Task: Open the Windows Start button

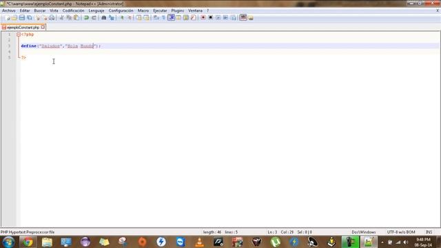Action: click(x=8, y=242)
